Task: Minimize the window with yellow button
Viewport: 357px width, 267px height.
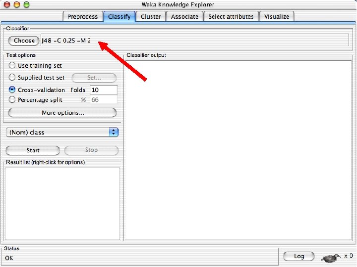Action: point(17,4)
